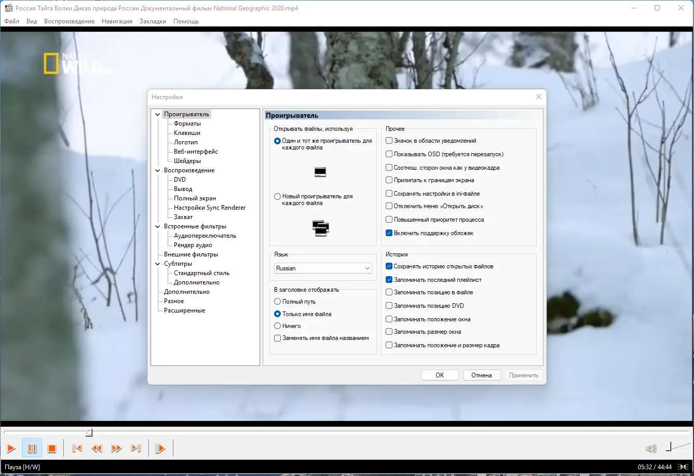Check 'Прилипать к границам экрана'
Screen dimensions: 694x476
(x=389, y=180)
